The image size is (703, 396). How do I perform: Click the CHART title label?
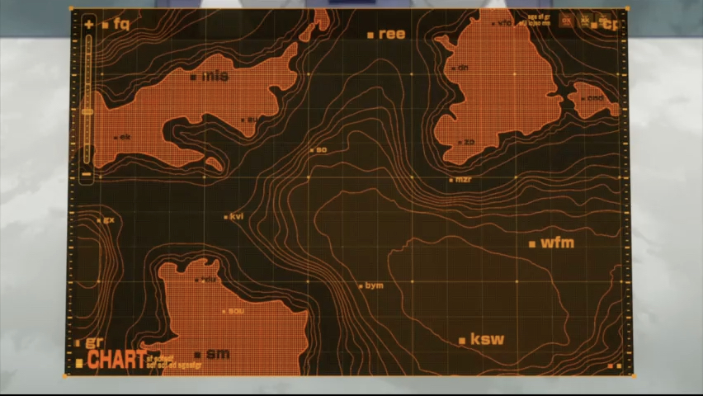(x=116, y=360)
